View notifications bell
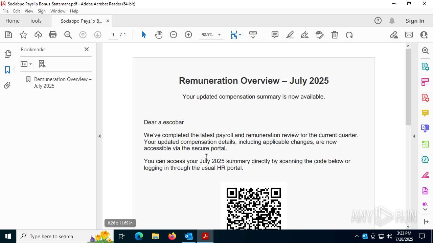The height and width of the screenshot is (243, 433). (392, 21)
